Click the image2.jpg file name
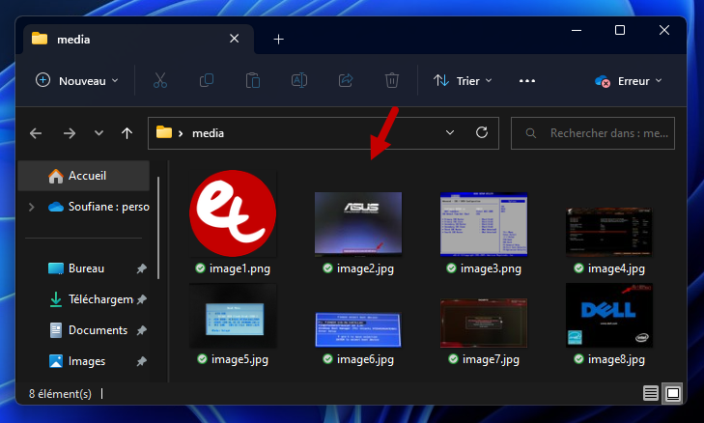 point(365,269)
